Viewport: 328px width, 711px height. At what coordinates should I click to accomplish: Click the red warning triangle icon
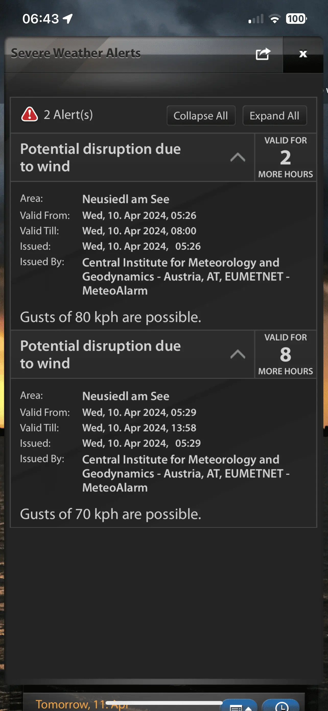pos(29,115)
